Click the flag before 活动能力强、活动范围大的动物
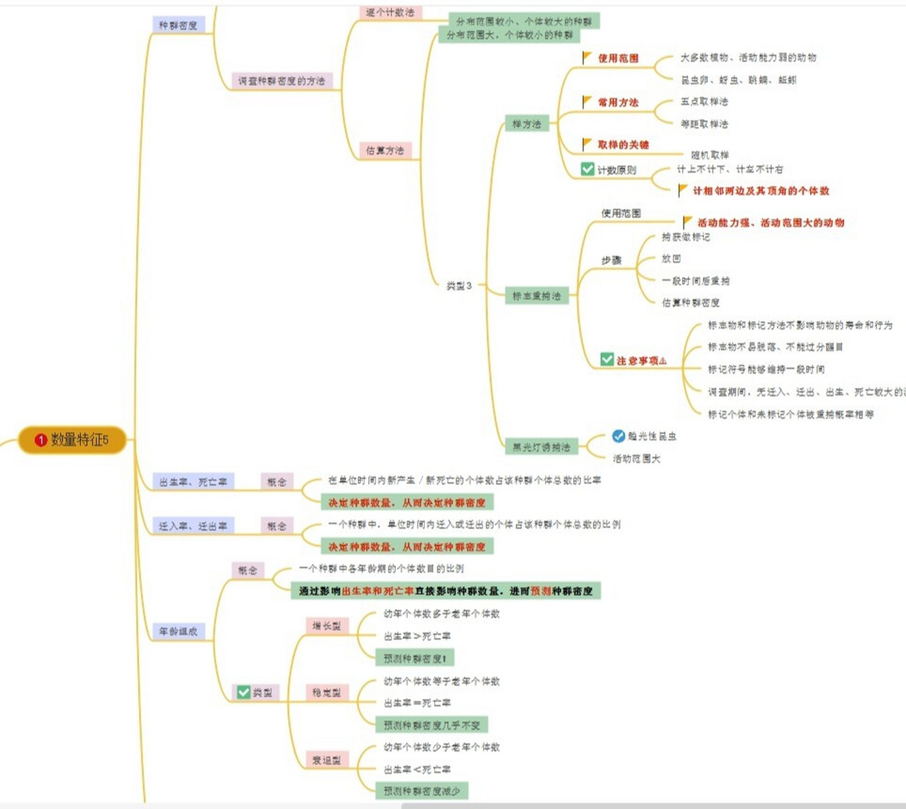Viewport: 906px width, 809px height. [x=687, y=222]
